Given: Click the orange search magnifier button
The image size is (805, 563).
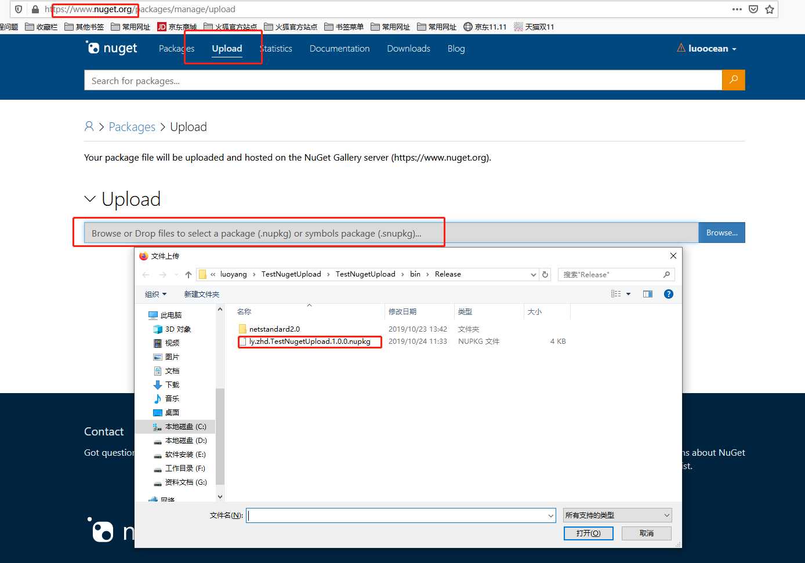Looking at the screenshot, I should 734,80.
